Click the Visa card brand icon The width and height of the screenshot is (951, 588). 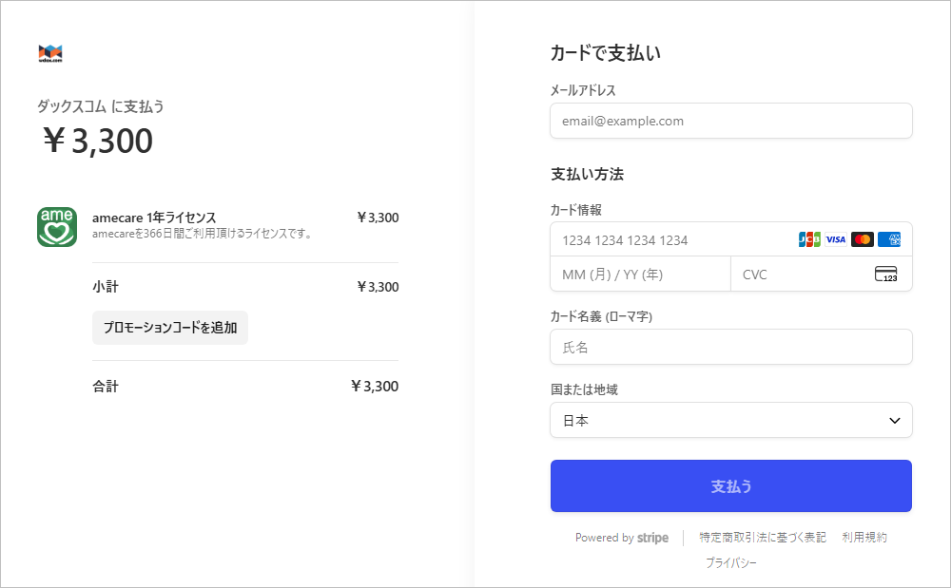[x=835, y=239]
